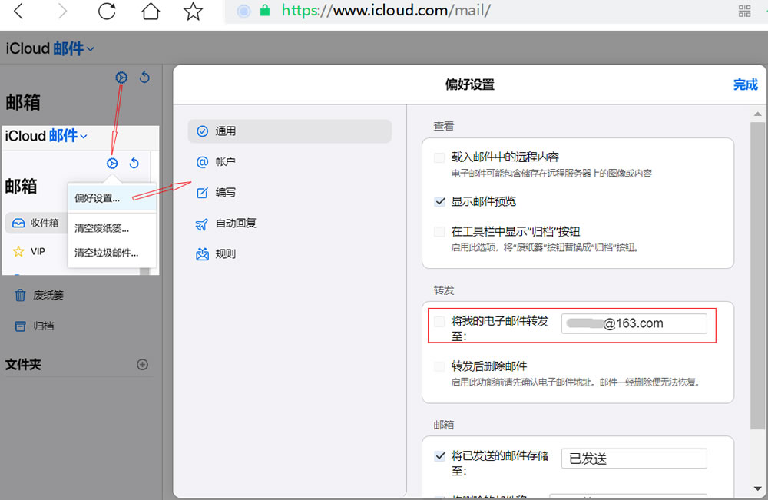
Task: Enable 转发后删除邮件 checkbox
Action: 440,366
